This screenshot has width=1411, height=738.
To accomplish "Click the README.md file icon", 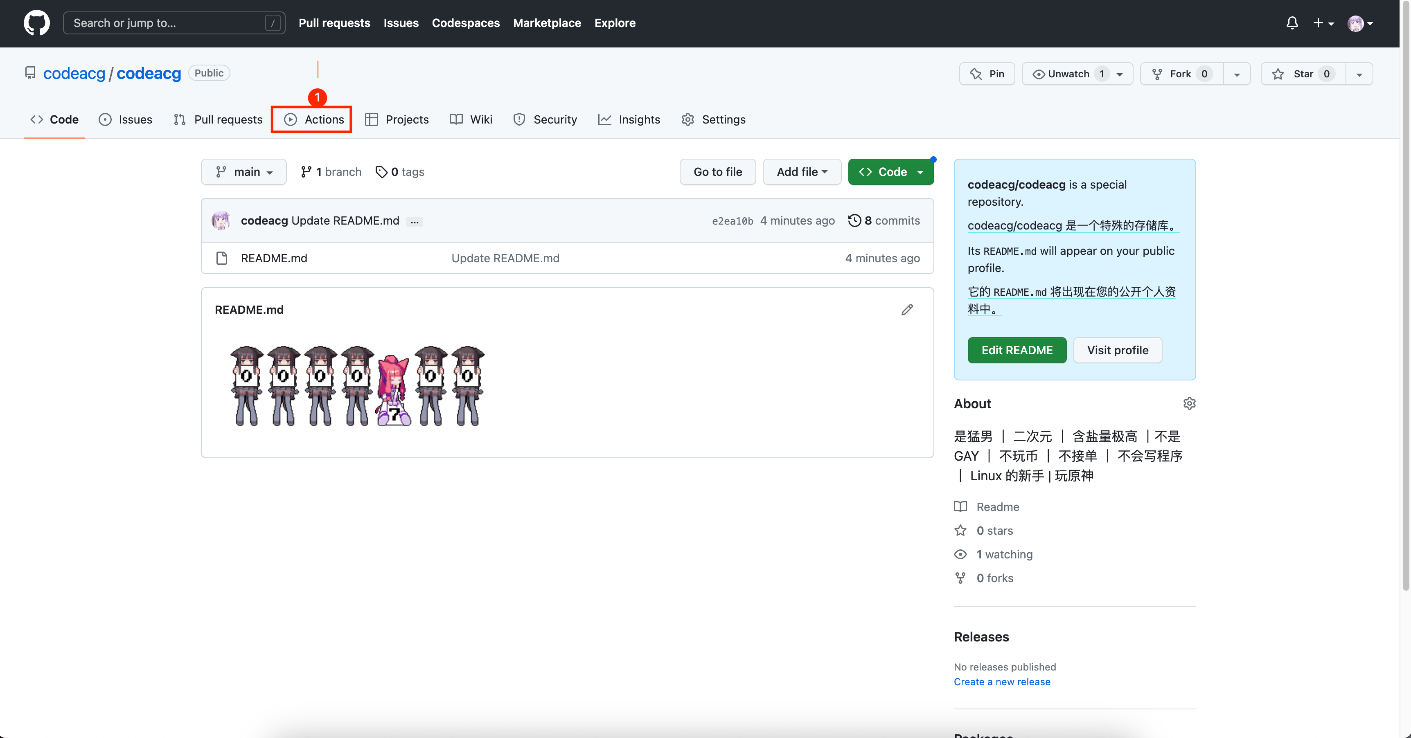I will click(x=222, y=258).
